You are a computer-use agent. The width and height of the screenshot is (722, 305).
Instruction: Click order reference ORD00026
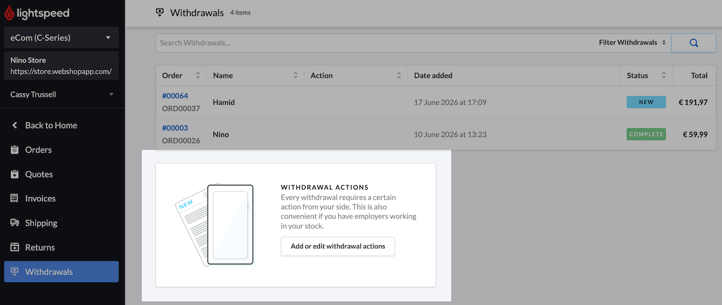181,141
